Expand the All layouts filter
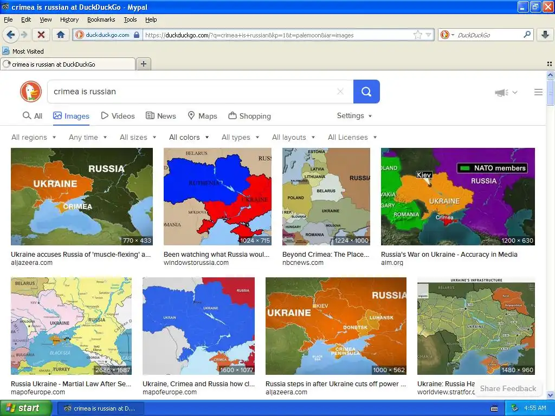This screenshot has width=555, height=416. click(293, 137)
